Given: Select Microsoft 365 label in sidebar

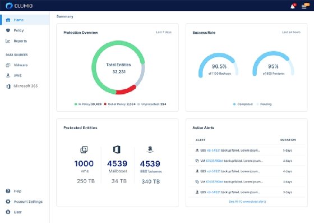Looking at the screenshot, I should [x=26, y=86].
